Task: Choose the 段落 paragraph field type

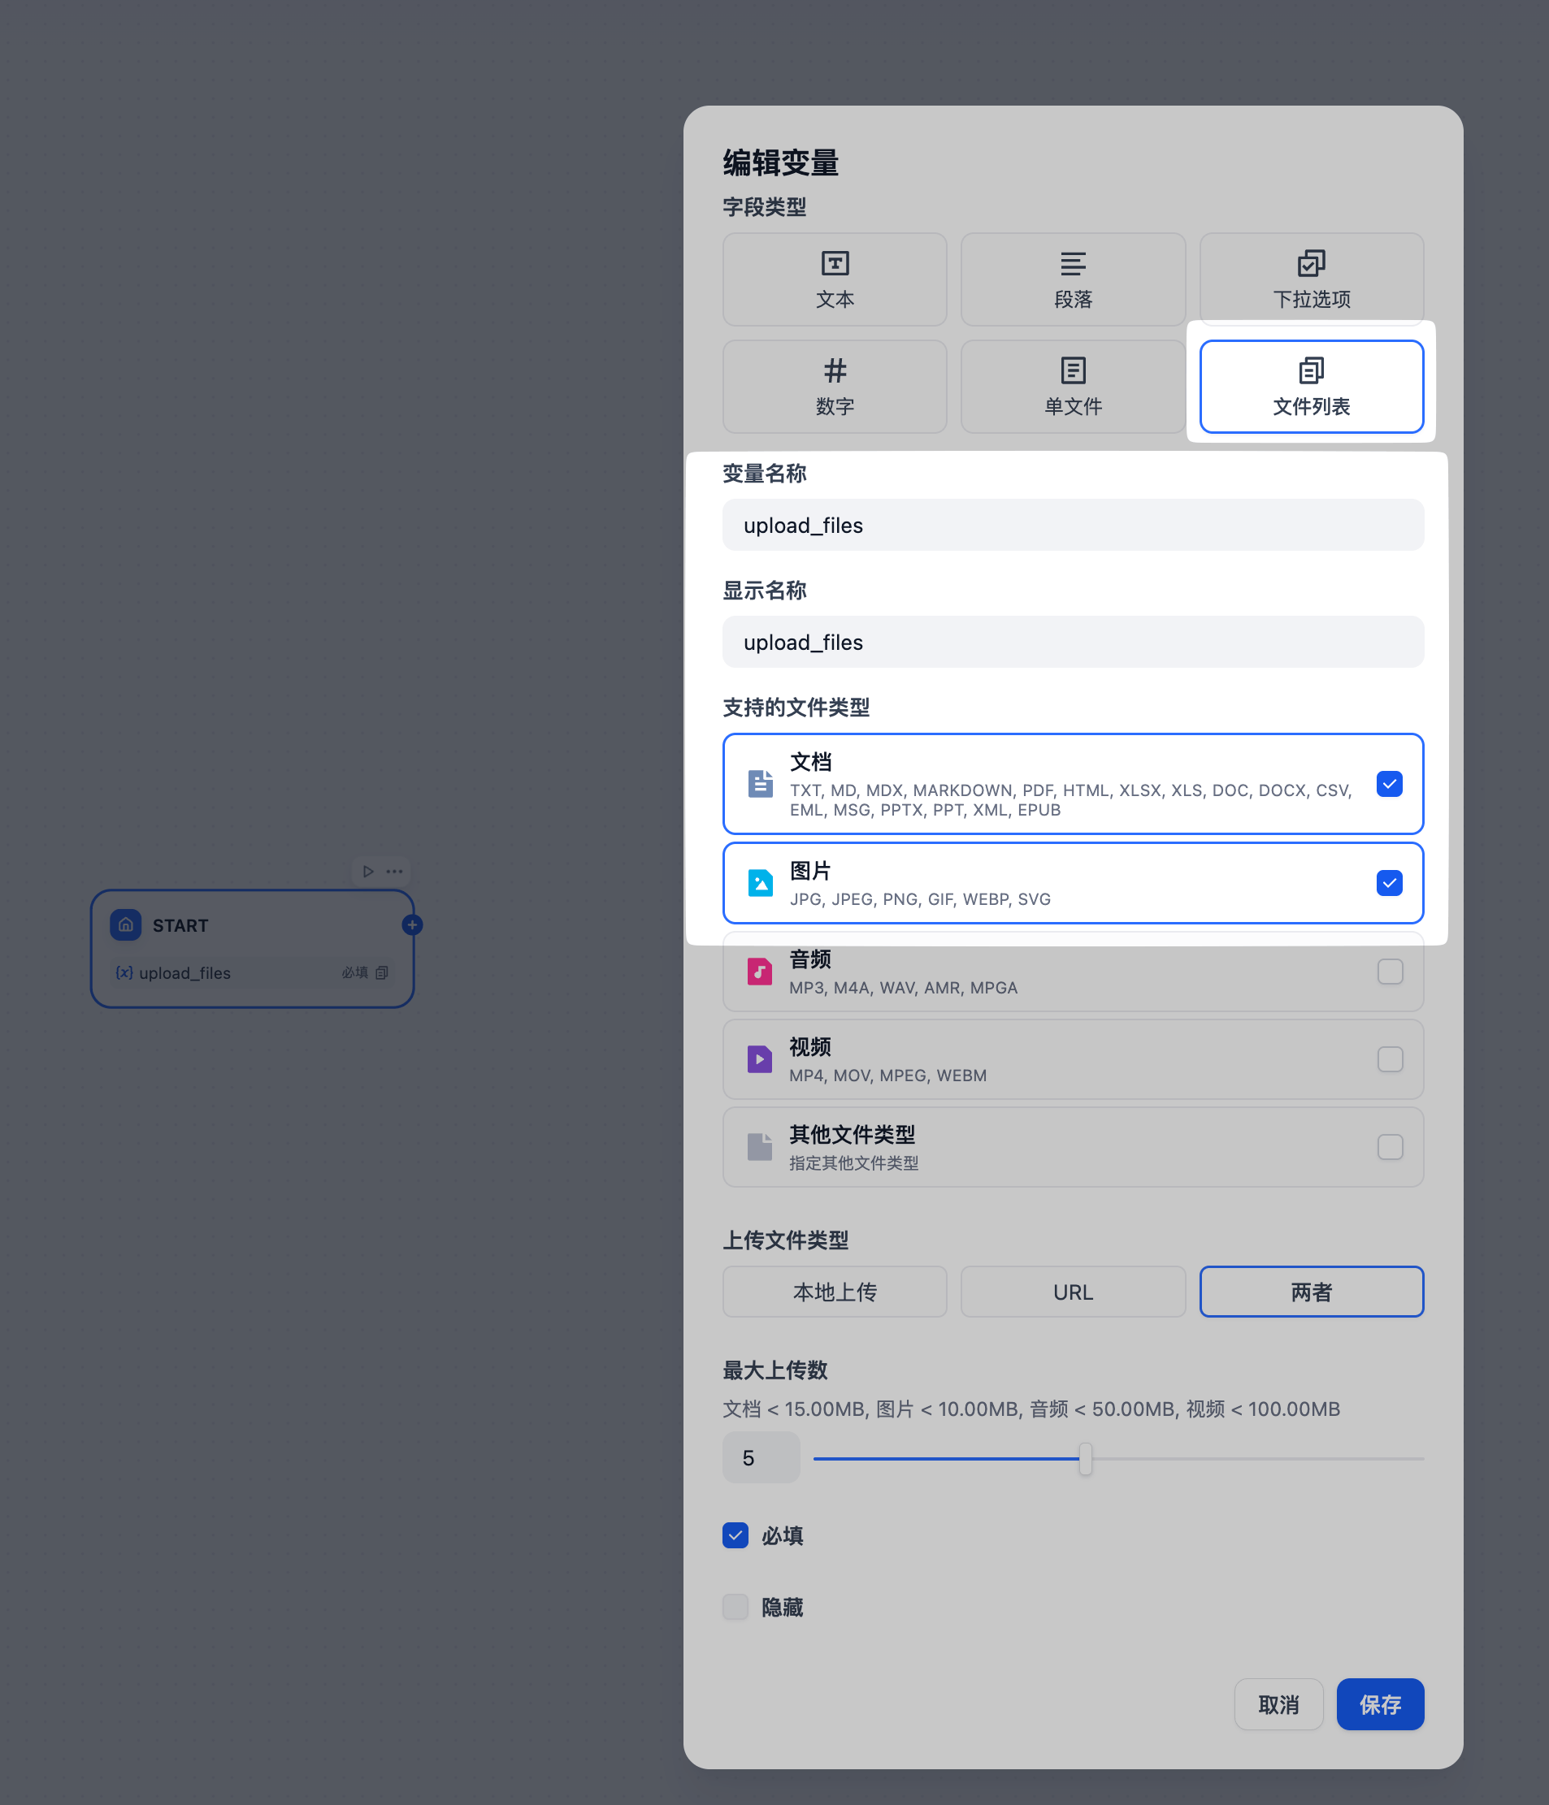Action: point(1072,279)
